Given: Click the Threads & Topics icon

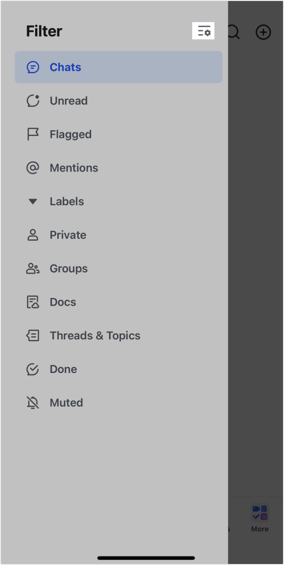Looking at the screenshot, I should pyautogui.click(x=33, y=335).
